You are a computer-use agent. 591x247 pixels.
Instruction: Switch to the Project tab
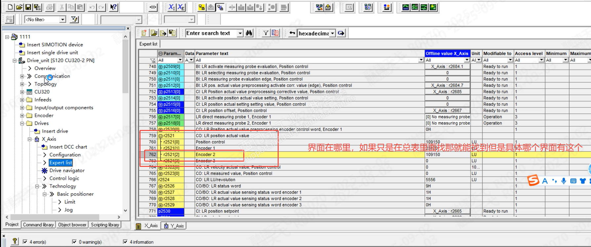pos(12,225)
